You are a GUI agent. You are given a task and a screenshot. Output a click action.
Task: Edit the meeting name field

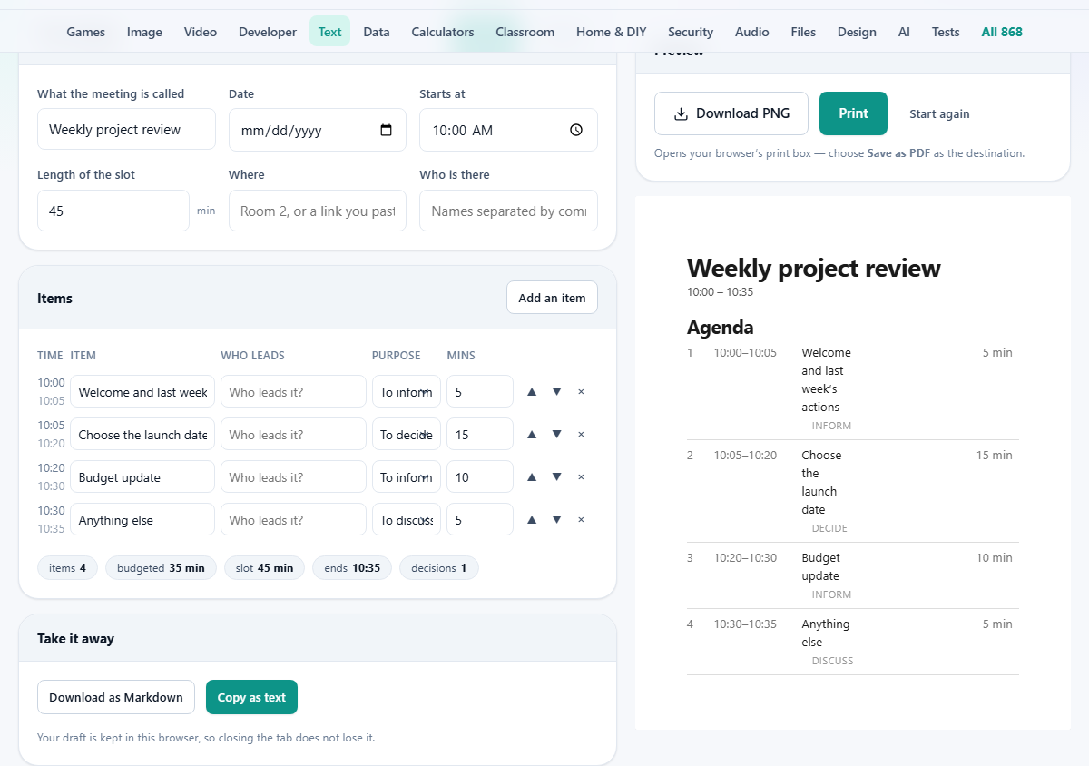coord(126,130)
